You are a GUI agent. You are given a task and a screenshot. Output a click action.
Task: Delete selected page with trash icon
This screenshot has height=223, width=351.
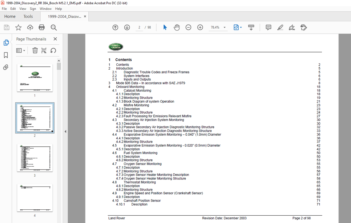point(35,50)
